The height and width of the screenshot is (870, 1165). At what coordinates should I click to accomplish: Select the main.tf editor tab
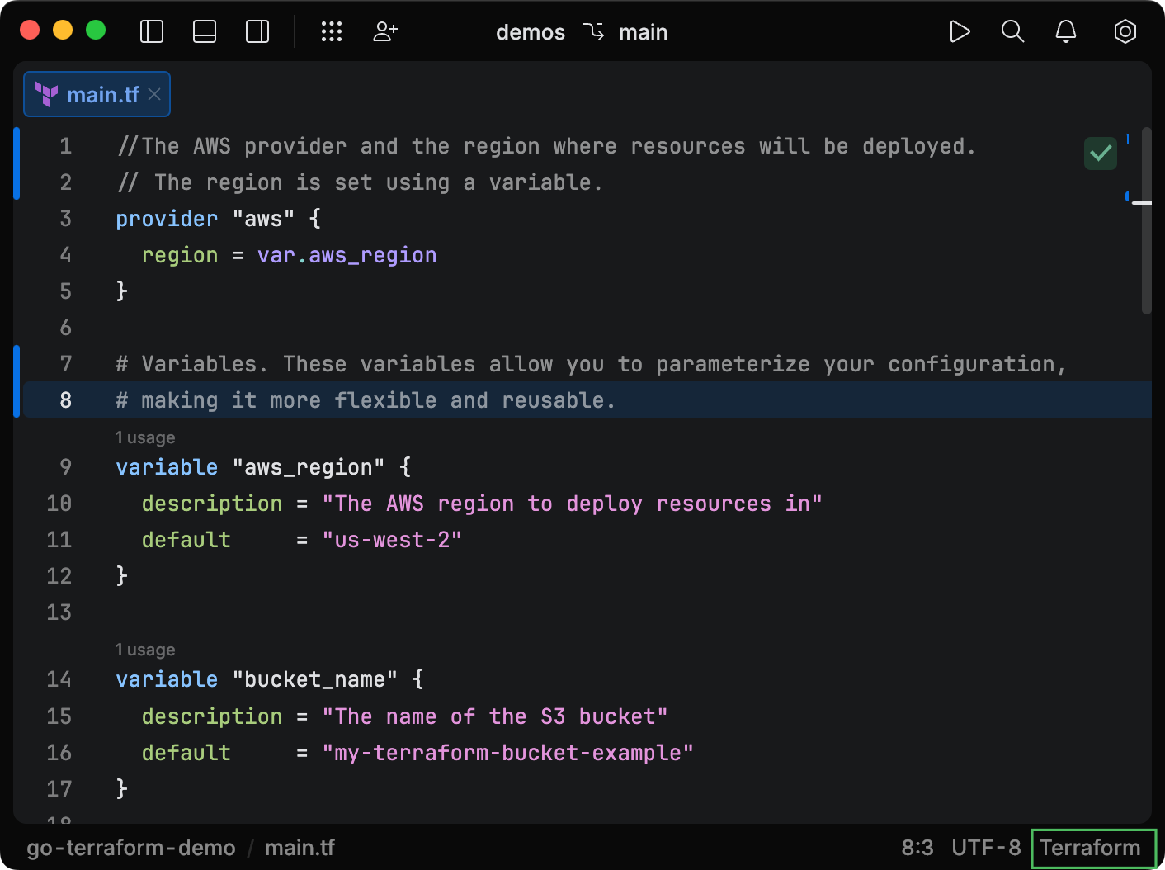[x=102, y=95]
